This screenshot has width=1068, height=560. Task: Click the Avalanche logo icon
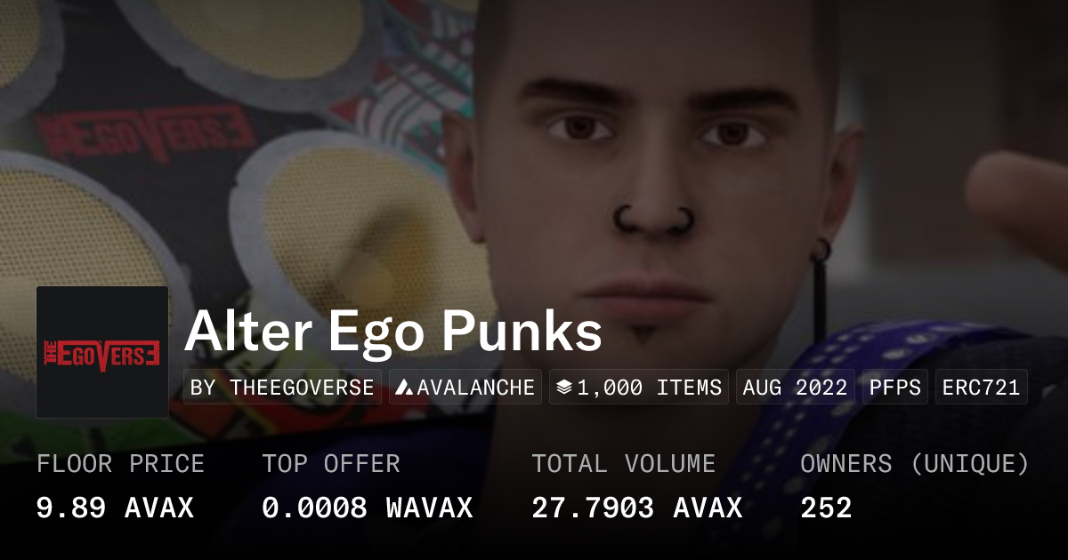click(405, 388)
